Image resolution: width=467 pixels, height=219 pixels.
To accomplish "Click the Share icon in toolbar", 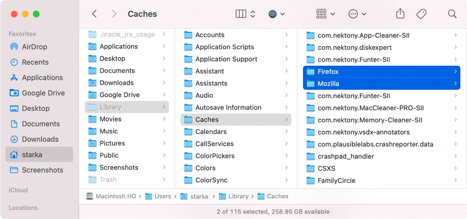I will [x=400, y=14].
